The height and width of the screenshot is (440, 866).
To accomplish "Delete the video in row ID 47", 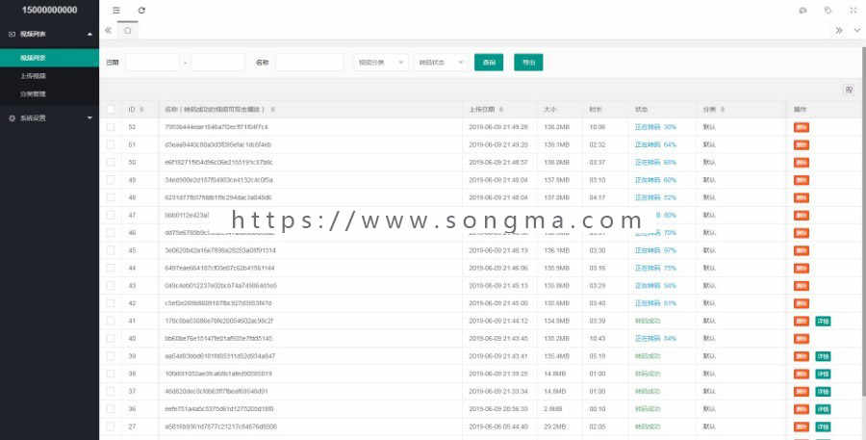I will [x=802, y=215].
